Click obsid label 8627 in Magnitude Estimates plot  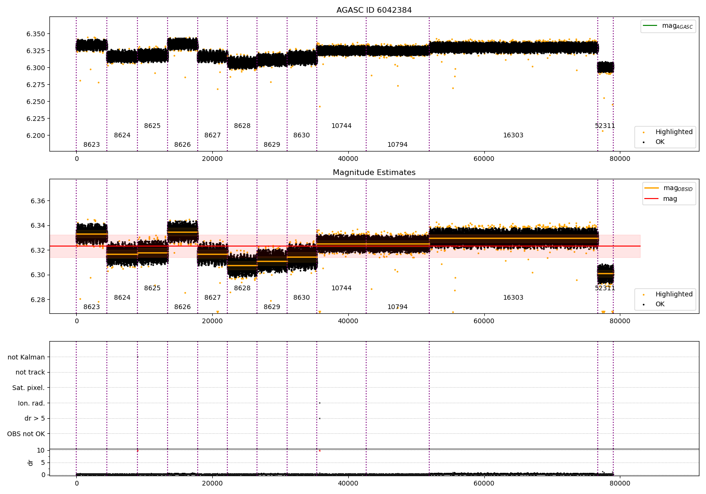click(x=212, y=298)
